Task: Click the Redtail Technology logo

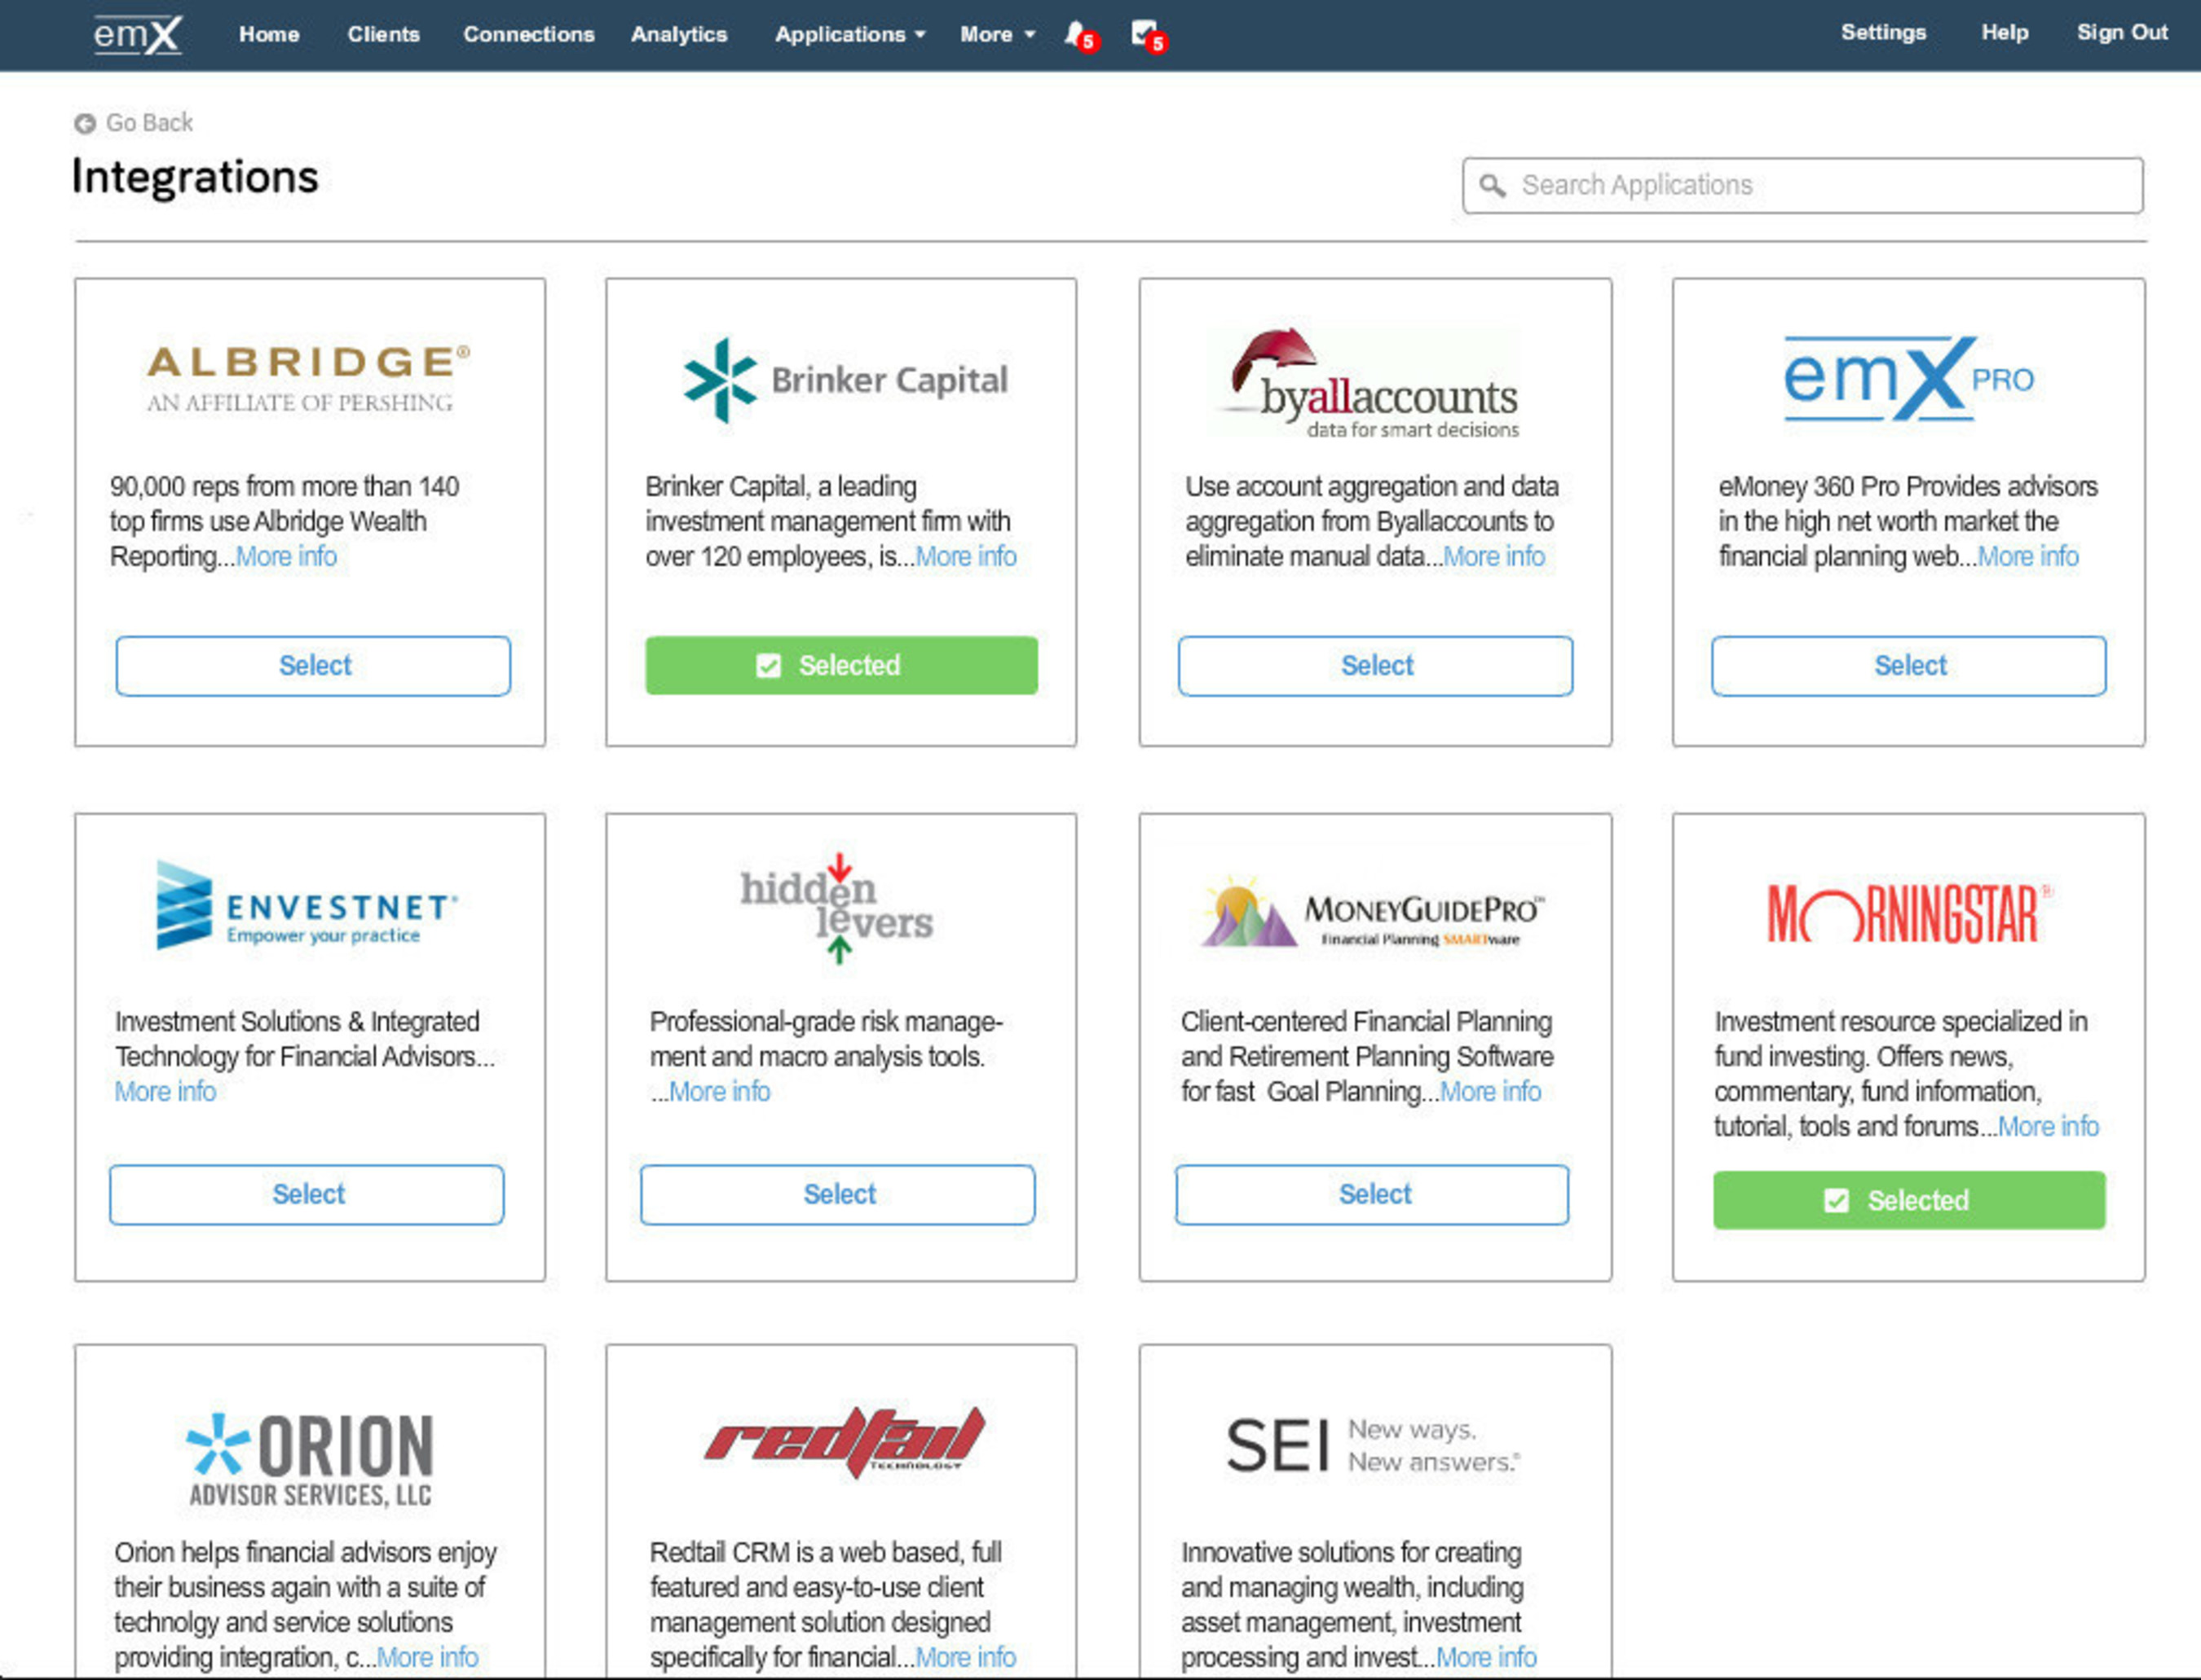Action: 845,1442
